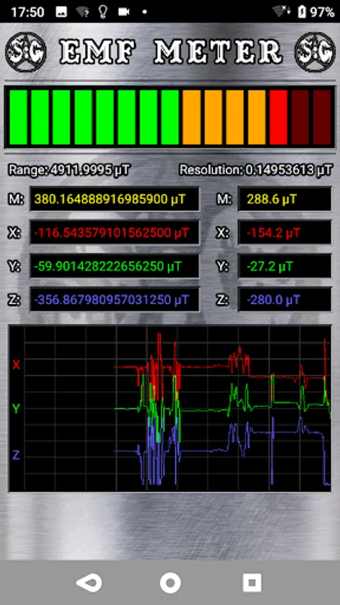The width and height of the screenshot is (340, 605).
Task: Tap the red X label on the graph
Action: [x=16, y=364]
